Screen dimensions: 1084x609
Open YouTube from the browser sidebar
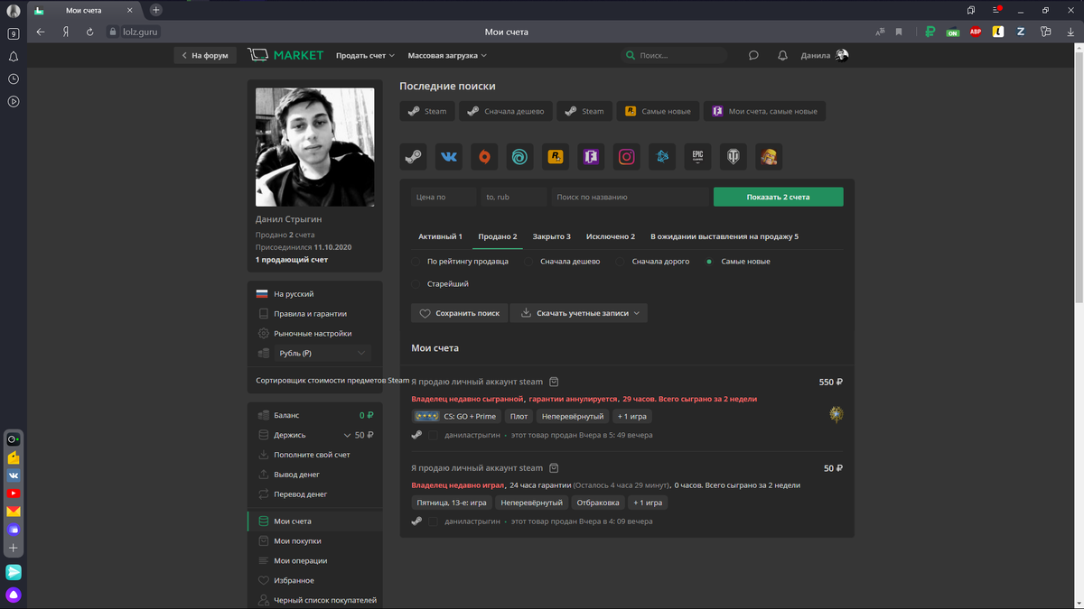(14, 494)
